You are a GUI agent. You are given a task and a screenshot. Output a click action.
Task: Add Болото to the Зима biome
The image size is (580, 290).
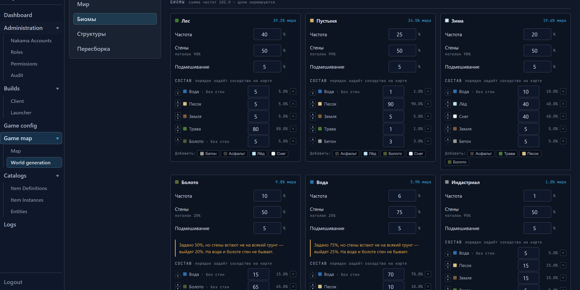457,162
